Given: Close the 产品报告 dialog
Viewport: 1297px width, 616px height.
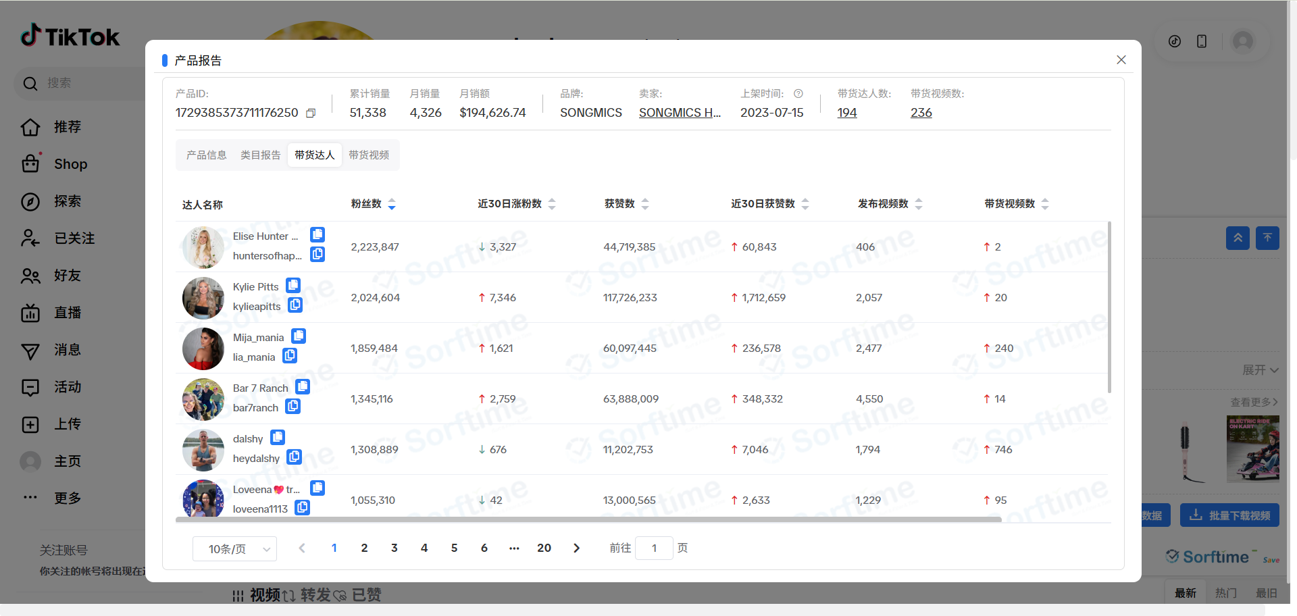Looking at the screenshot, I should [1121, 60].
